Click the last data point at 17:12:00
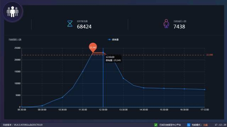The height and width of the screenshot is (127, 227). 205,90
